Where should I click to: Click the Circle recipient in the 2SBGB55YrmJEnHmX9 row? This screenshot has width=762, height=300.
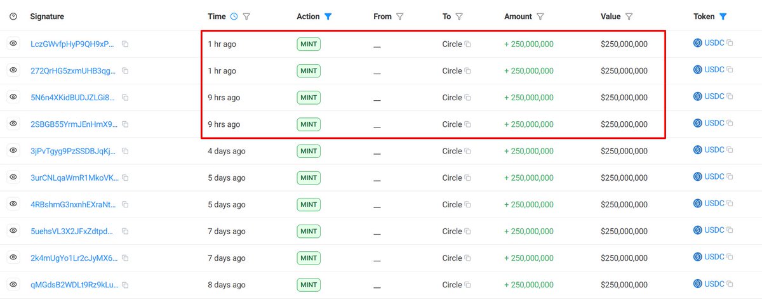pos(451,124)
